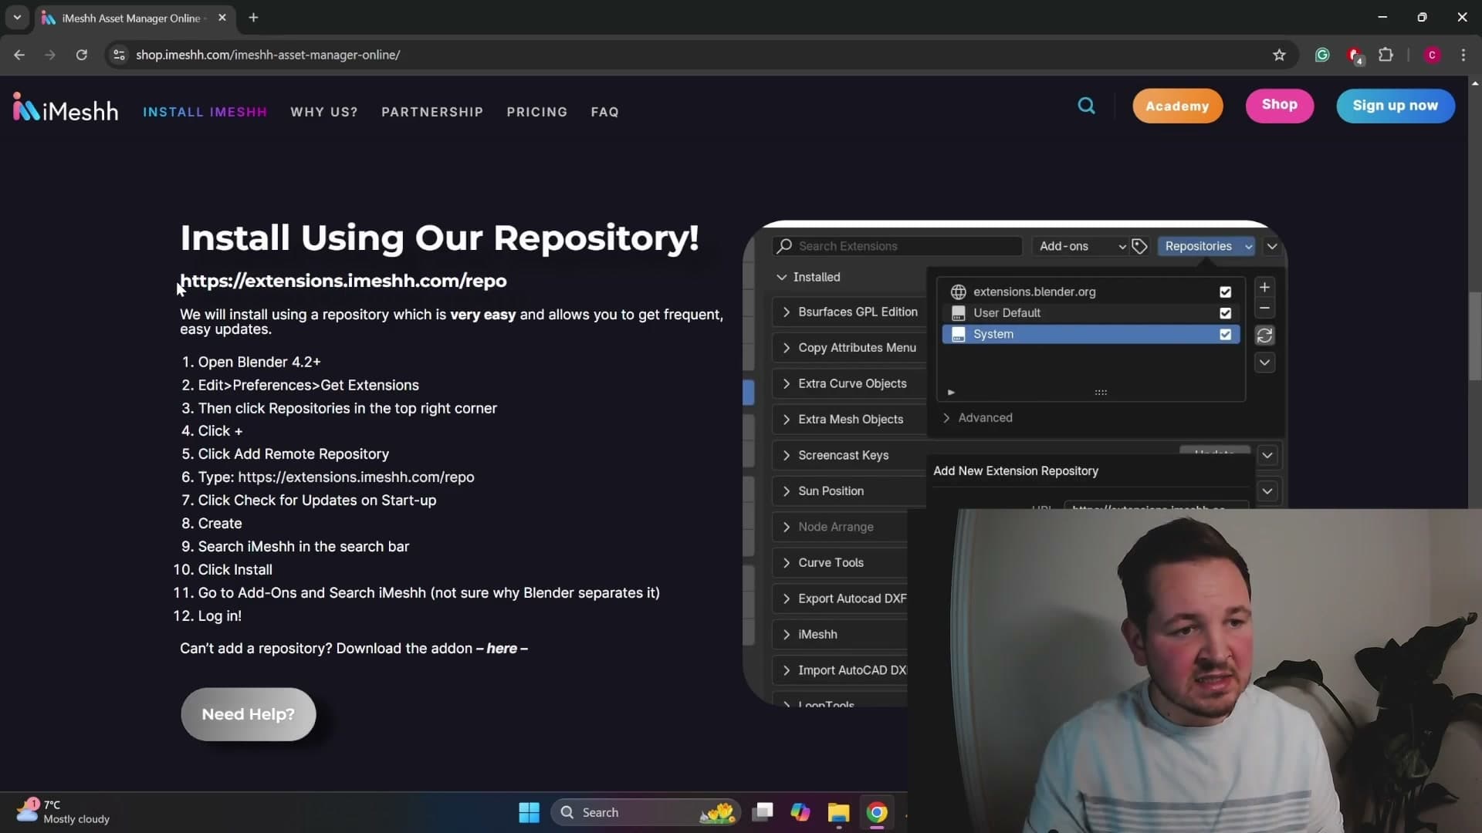Click the extensions.imeshh.com/repo heading link
This screenshot has width=1482, height=833.
(343, 281)
